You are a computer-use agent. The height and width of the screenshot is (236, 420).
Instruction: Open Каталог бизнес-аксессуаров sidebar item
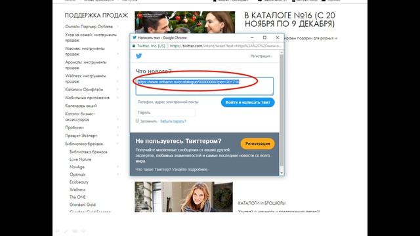pos(80,117)
